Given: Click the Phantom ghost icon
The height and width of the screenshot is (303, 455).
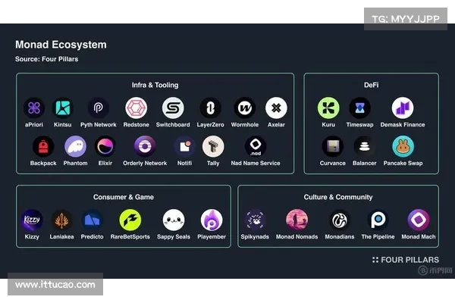Looking at the screenshot, I should click(75, 146).
